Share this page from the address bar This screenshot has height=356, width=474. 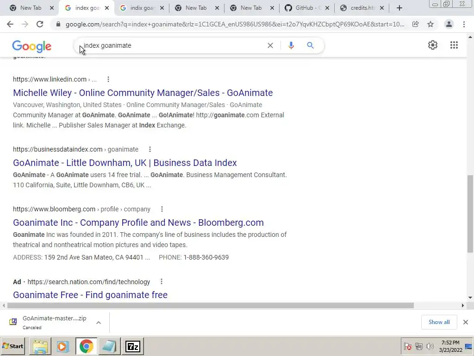pyautogui.click(x=416, y=24)
